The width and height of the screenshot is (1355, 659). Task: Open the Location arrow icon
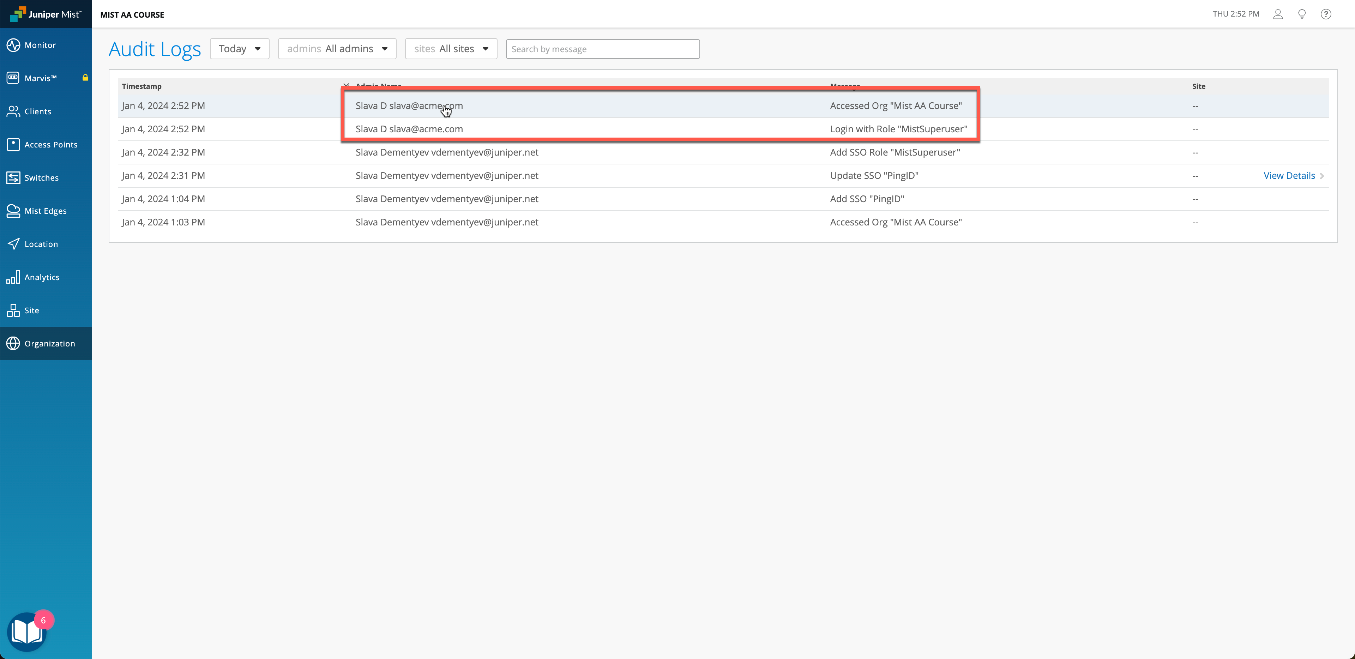tap(13, 244)
